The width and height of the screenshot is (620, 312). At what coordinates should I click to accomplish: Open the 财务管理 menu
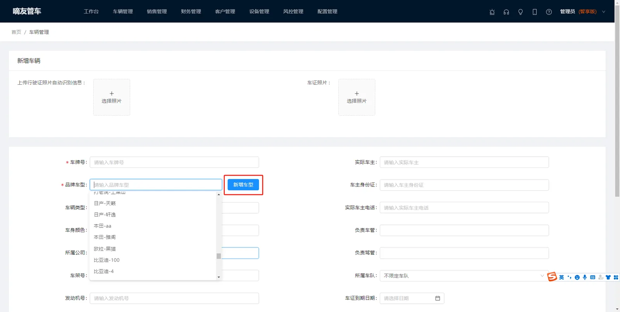[191, 12]
